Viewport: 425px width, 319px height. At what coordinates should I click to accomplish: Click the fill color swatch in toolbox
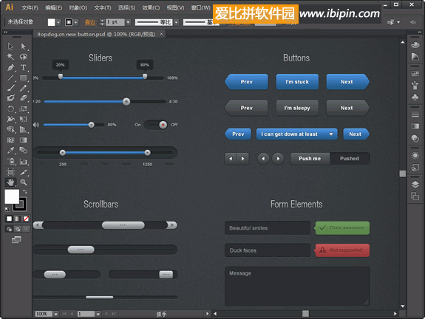click(x=12, y=196)
